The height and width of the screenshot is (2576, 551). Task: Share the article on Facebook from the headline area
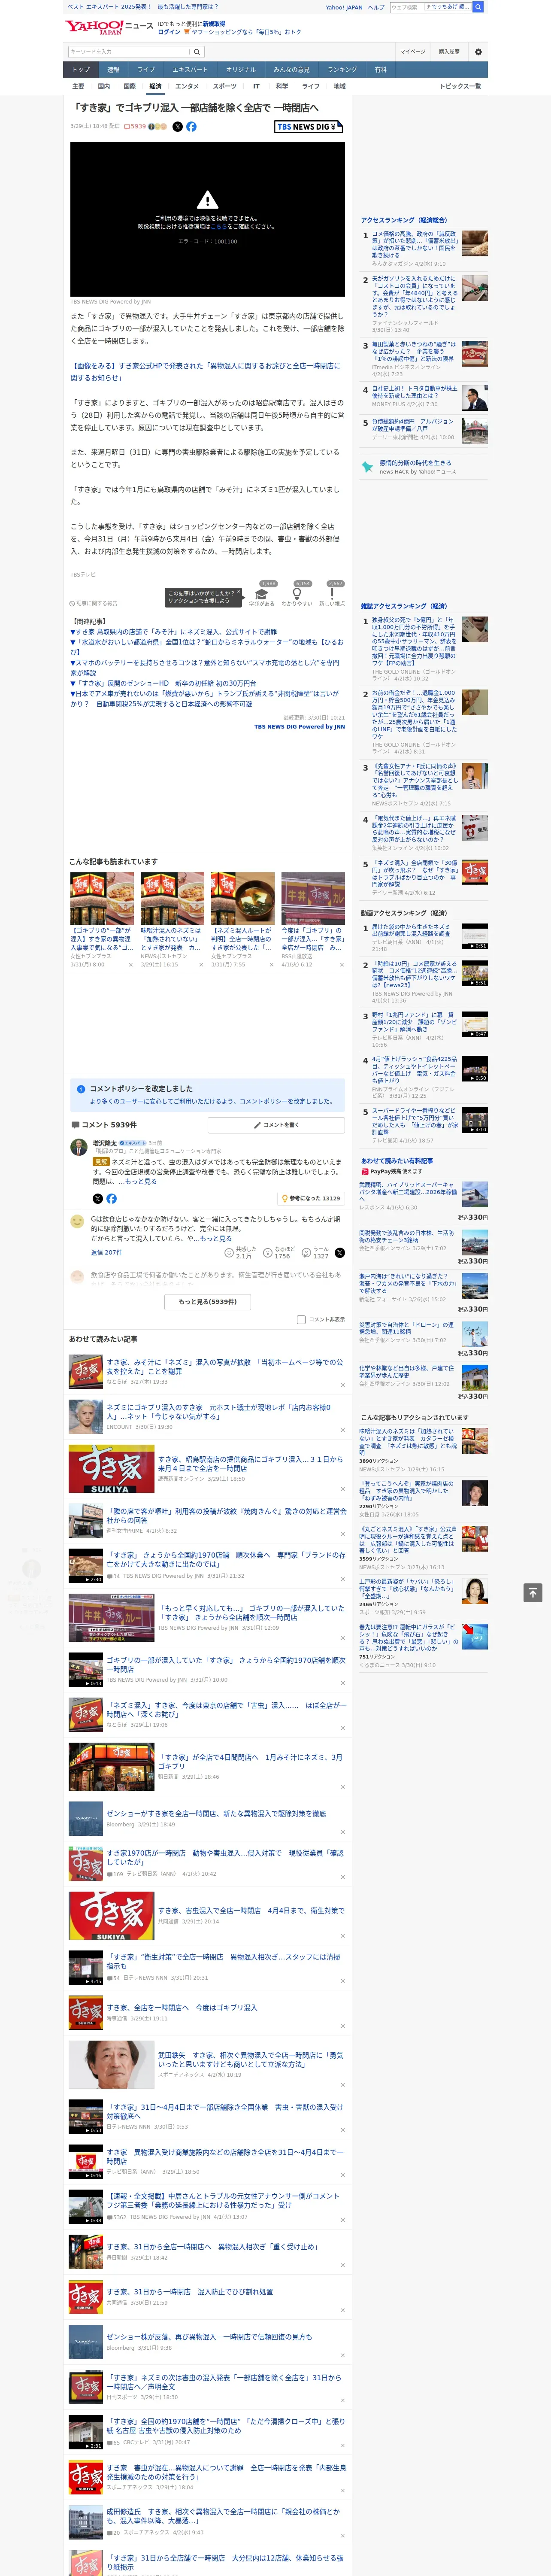(191, 127)
